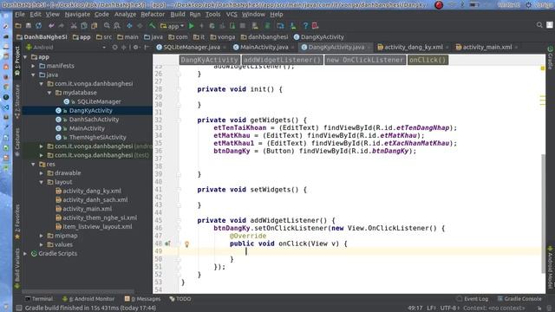Open the Gradle Console
The height and width of the screenshot is (312, 555).
[x=519, y=299]
